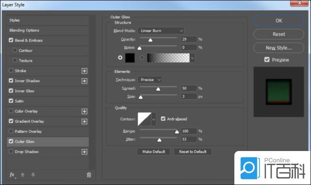This screenshot has height=185, width=311.
Task: Click the Jitter value field
Action: point(189,140)
